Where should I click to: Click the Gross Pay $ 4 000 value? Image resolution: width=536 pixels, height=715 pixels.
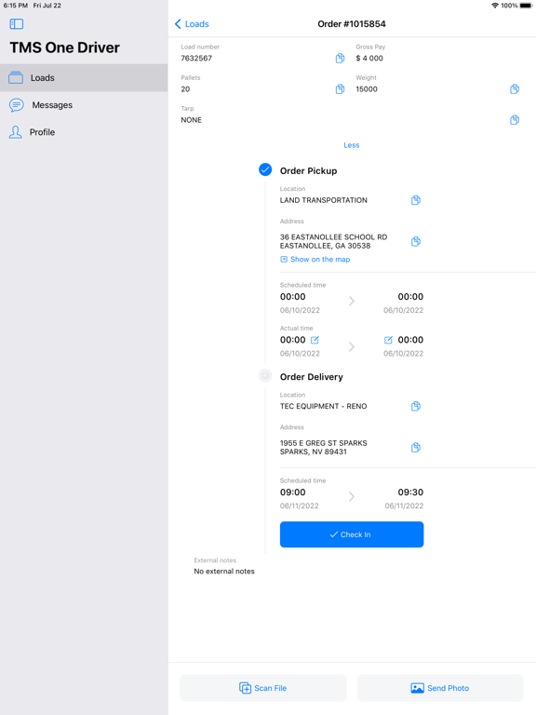pos(369,58)
